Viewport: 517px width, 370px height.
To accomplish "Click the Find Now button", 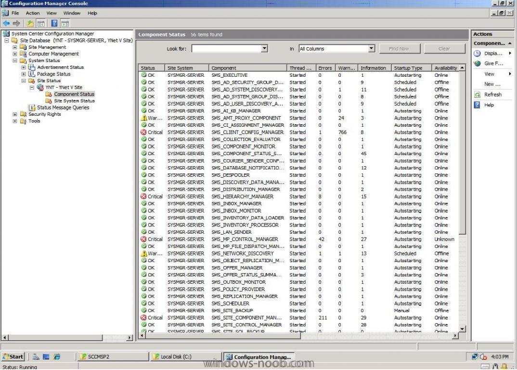I will pyautogui.click(x=400, y=49).
